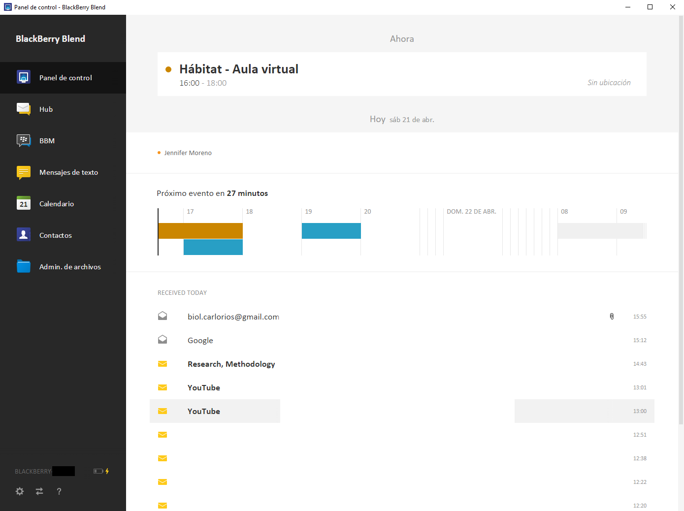The image size is (684, 511).
Task: Select BBM in the sidebar menu
Action: (47, 141)
